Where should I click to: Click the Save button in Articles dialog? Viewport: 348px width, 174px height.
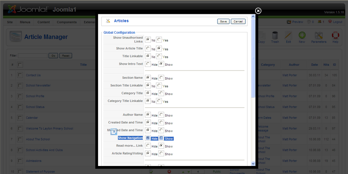(223, 22)
